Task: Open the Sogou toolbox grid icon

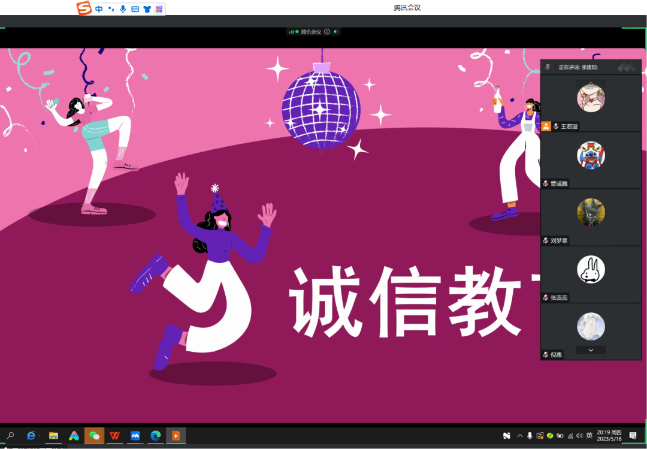Action: pyautogui.click(x=159, y=9)
